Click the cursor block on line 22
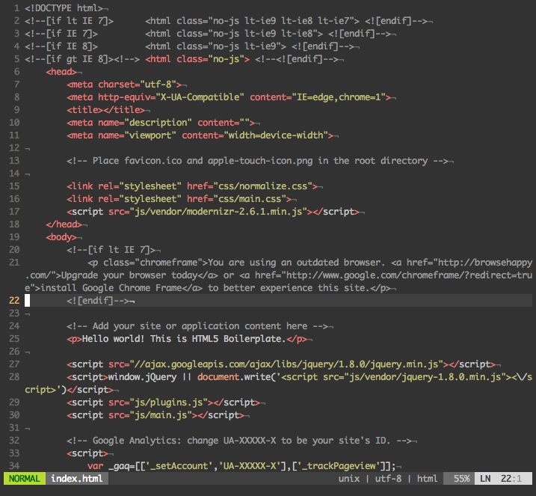This screenshot has width=536, height=496. [28, 301]
